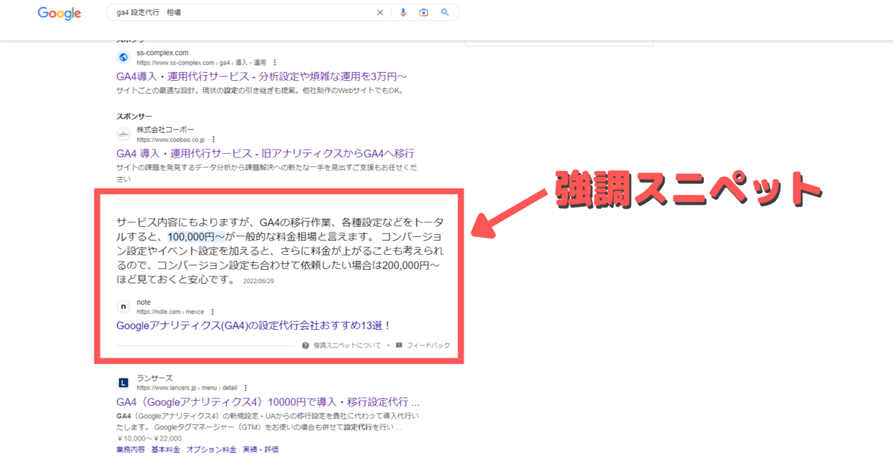Click the highlighted '100,000円～' snippet text
This screenshot has height=463, width=893.
[196, 236]
